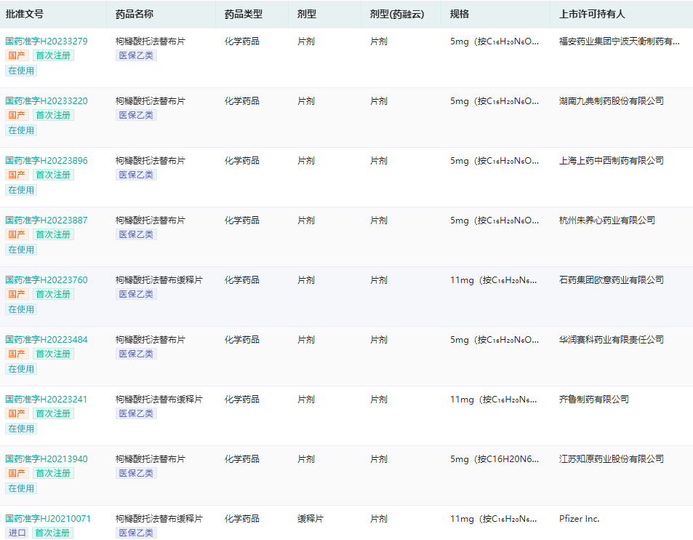The height and width of the screenshot is (540, 693).
Task: Click the 缓释片 dosage form cell
Action: pos(311,519)
